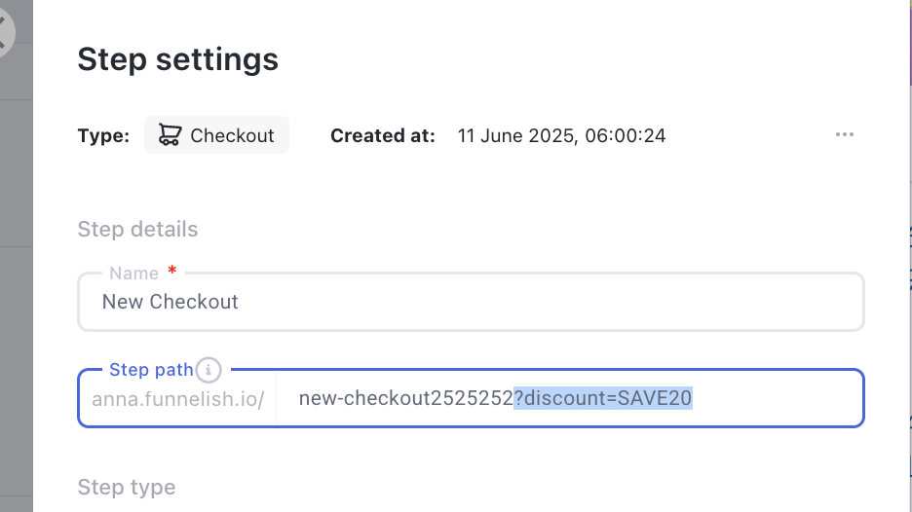
Task: Open the three-dot more options menu
Action: click(844, 134)
